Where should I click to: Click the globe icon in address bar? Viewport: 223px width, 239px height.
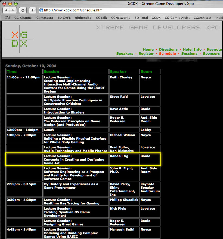(41, 10)
